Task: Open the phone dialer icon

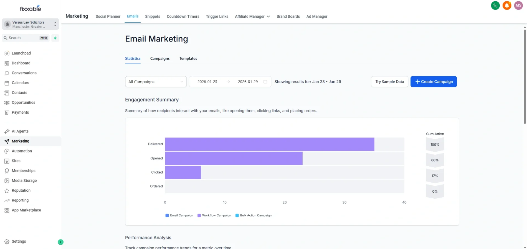Action: click(495, 6)
